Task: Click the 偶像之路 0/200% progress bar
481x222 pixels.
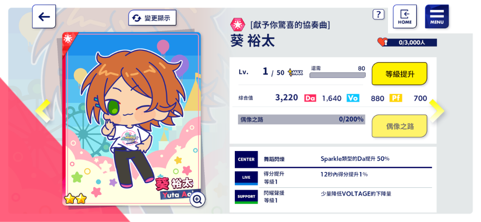Action: 302,119
